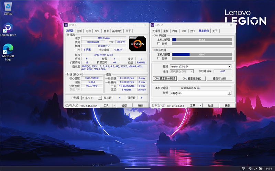
Task: Click 核心电压 value 0.863 V
Action: tap(119, 50)
